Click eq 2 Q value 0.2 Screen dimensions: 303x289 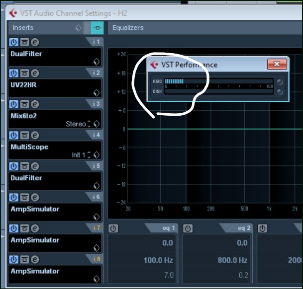tap(243, 275)
